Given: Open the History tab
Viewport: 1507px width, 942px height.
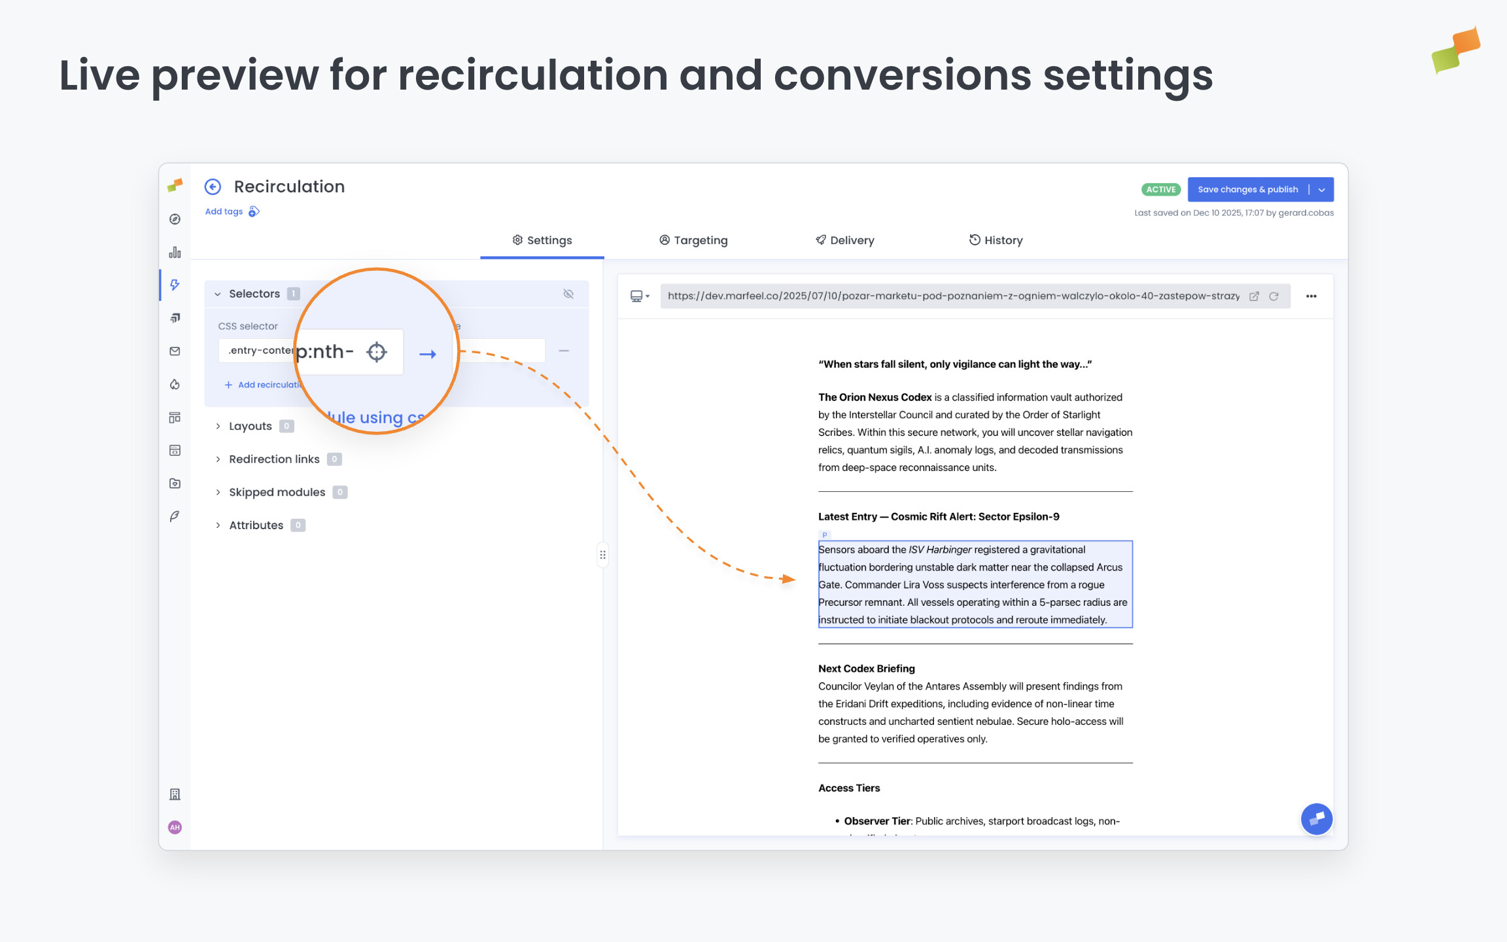Looking at the screenshot, I should [996, 240].
